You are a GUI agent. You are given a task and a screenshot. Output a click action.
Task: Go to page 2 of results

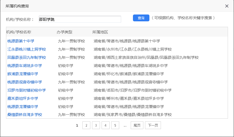(x=86, y=125)
